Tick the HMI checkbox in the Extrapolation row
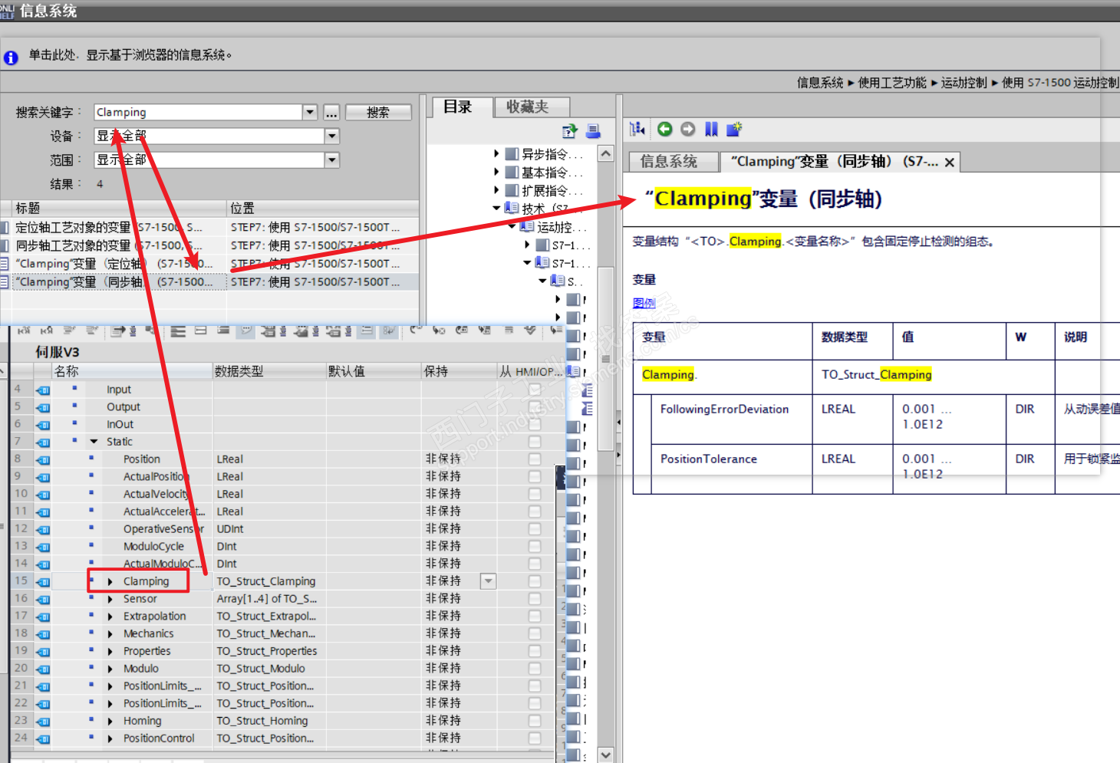 [x=535, y=616]
